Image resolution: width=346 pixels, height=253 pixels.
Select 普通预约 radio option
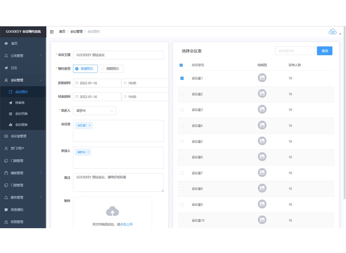[x=85, y=69]
